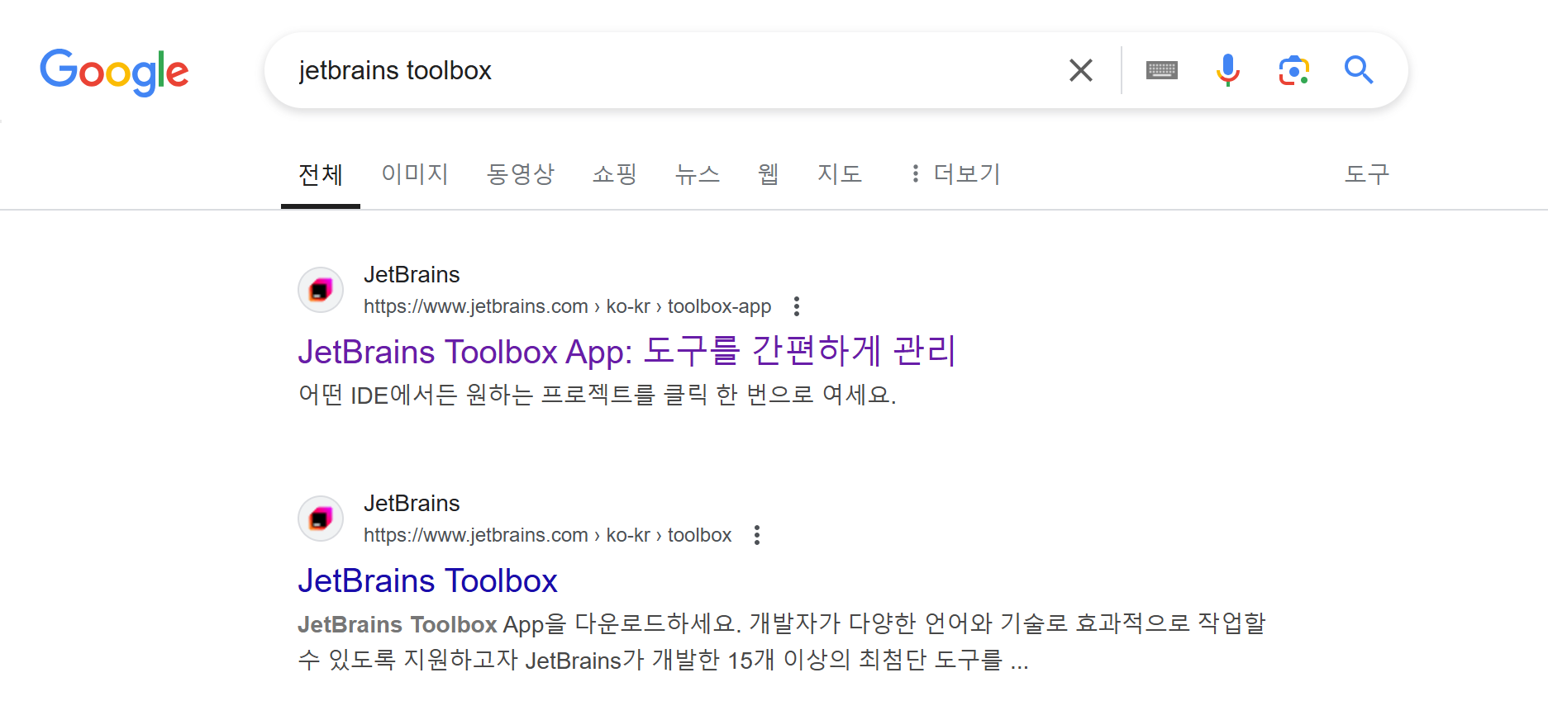Open the on-screen keyboard input tool
Screen dimensions: 1548x720
coord(1161,70)
